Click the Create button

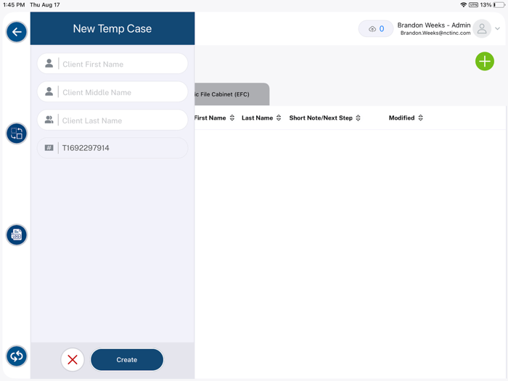127,359
